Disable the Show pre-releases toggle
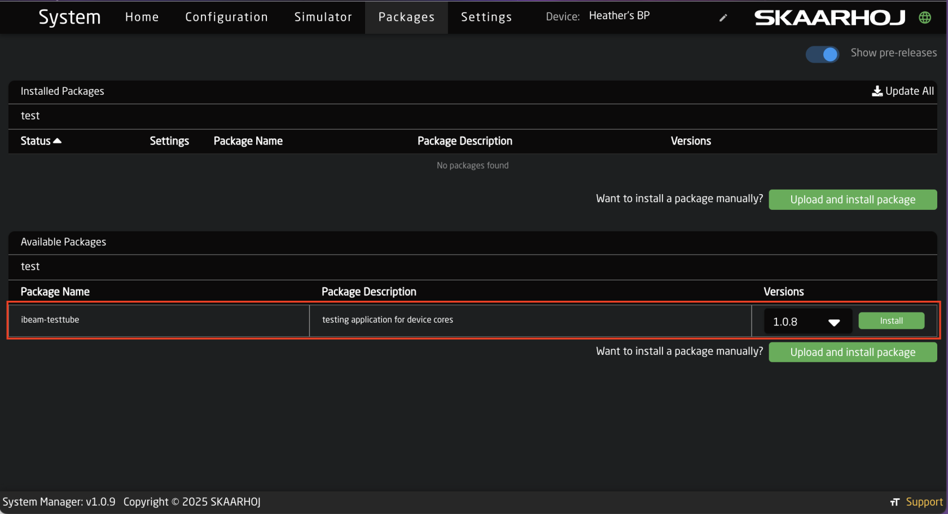 [x=822, y=54]
